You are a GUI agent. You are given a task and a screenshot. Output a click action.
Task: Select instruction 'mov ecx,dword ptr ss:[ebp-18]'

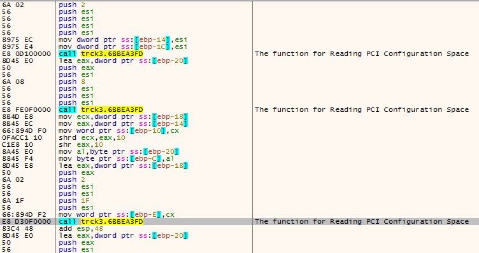[123, 117]
